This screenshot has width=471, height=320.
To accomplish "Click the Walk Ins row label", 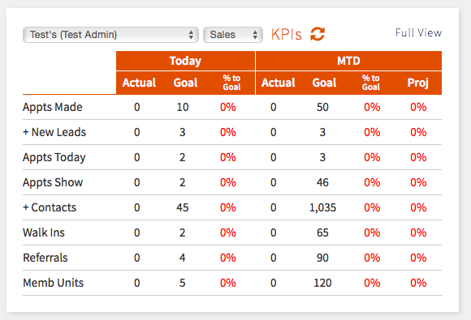I will coord(44,233).
